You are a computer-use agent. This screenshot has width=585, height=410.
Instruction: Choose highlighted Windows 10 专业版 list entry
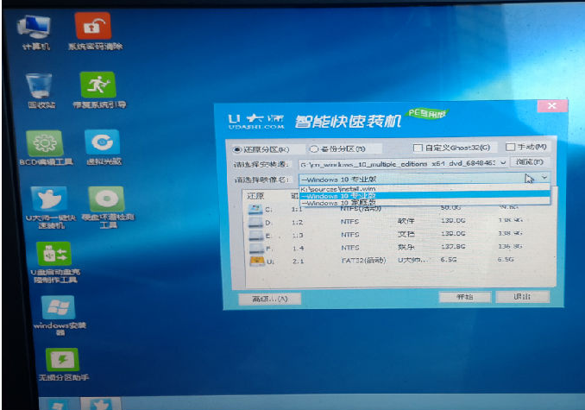(425, 195)
